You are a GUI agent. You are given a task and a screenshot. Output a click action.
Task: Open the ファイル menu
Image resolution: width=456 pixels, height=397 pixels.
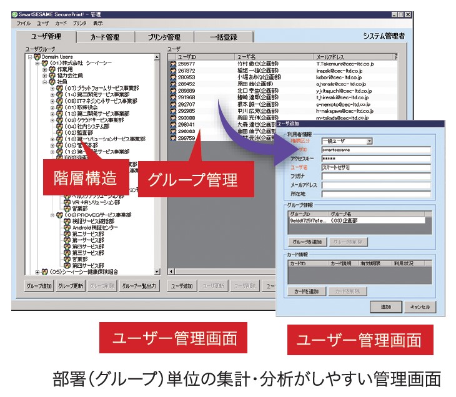(x=23, y=23)
